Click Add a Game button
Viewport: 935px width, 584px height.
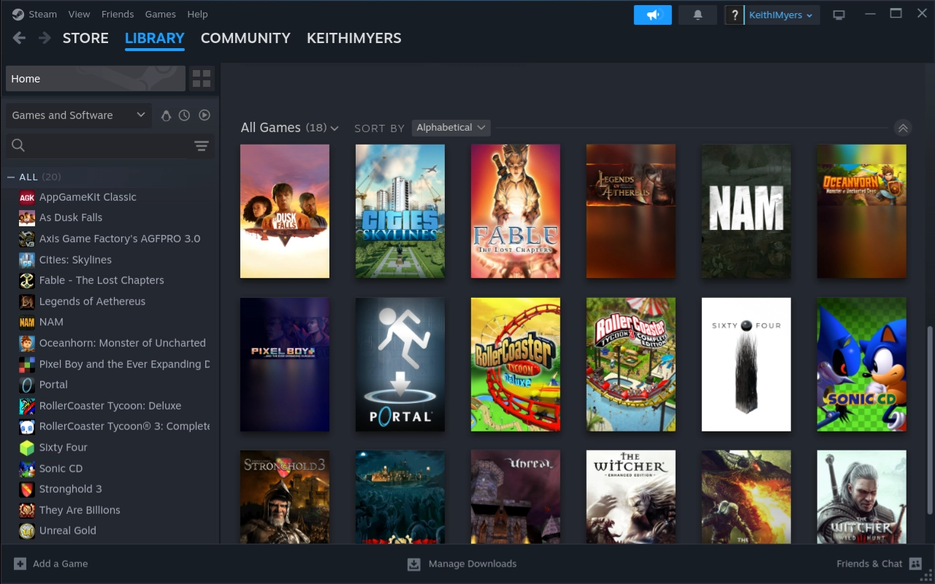pyautogui.click(x=51, y=564)
